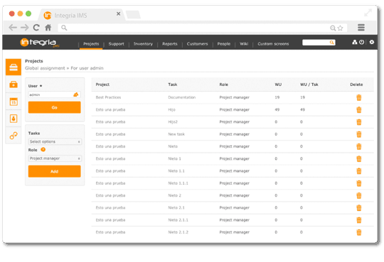
Task: Open the Tasks select options dropdown
Action: click(x=55, y=141)
